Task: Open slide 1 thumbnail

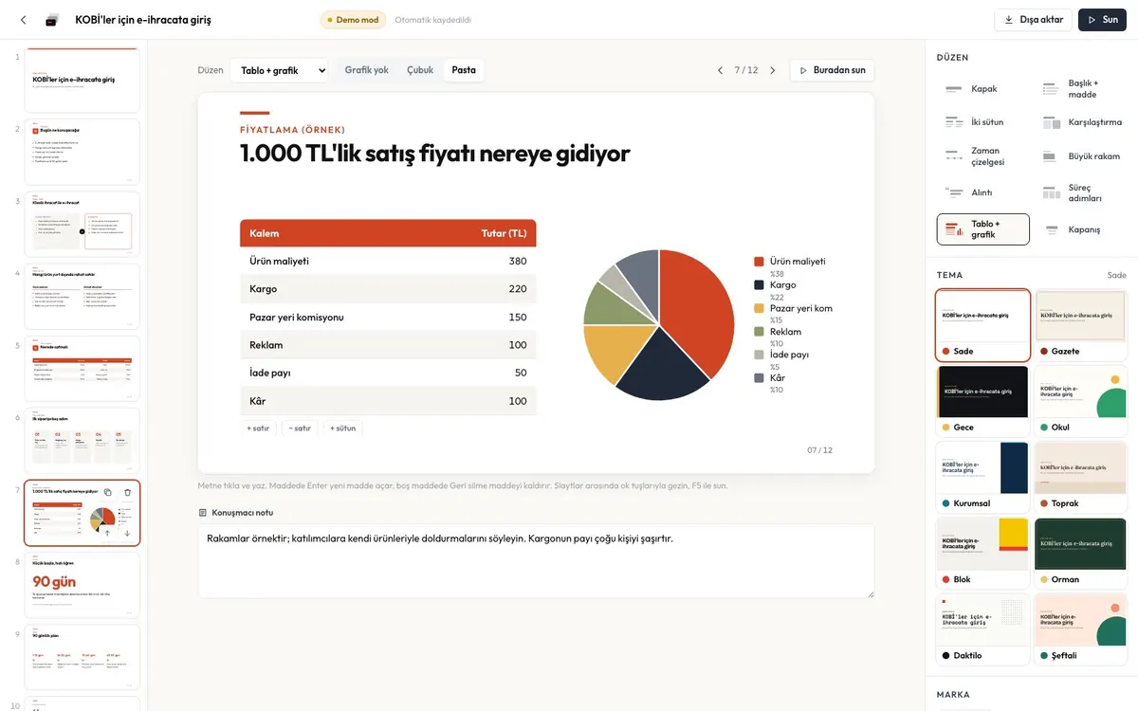Action: coord(82,81)
